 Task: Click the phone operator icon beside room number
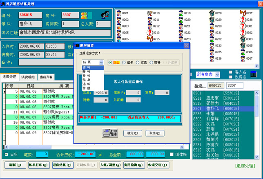[105, 15]
